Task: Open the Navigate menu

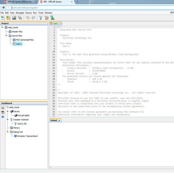Action: 20,13
